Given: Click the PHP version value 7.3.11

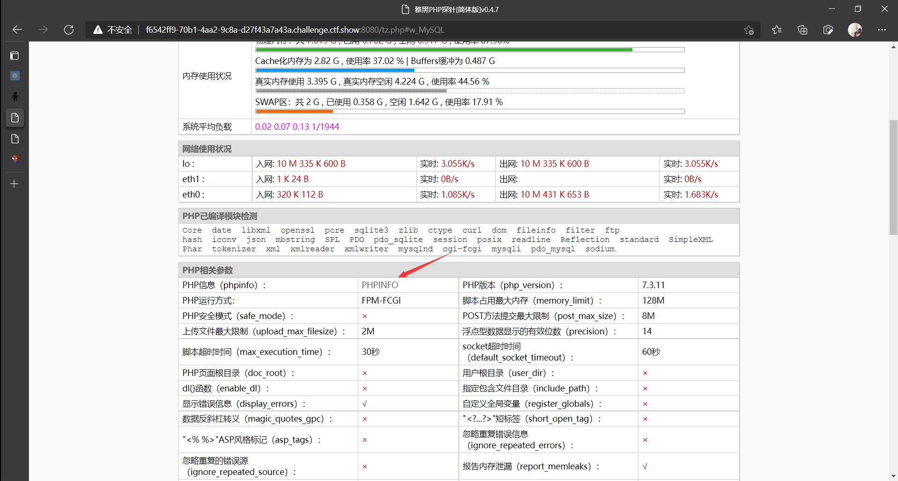Looking at the screenshot, I should (x=653, y=285).
